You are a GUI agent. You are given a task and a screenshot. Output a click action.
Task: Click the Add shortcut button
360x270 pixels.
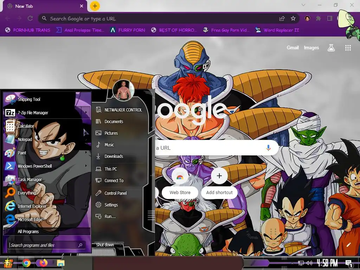(219, 184)
